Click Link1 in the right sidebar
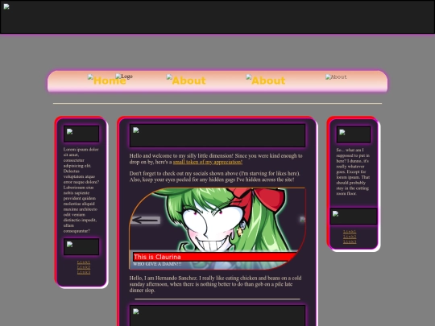This screenshot has width=435, height=326. coord(350,232)
